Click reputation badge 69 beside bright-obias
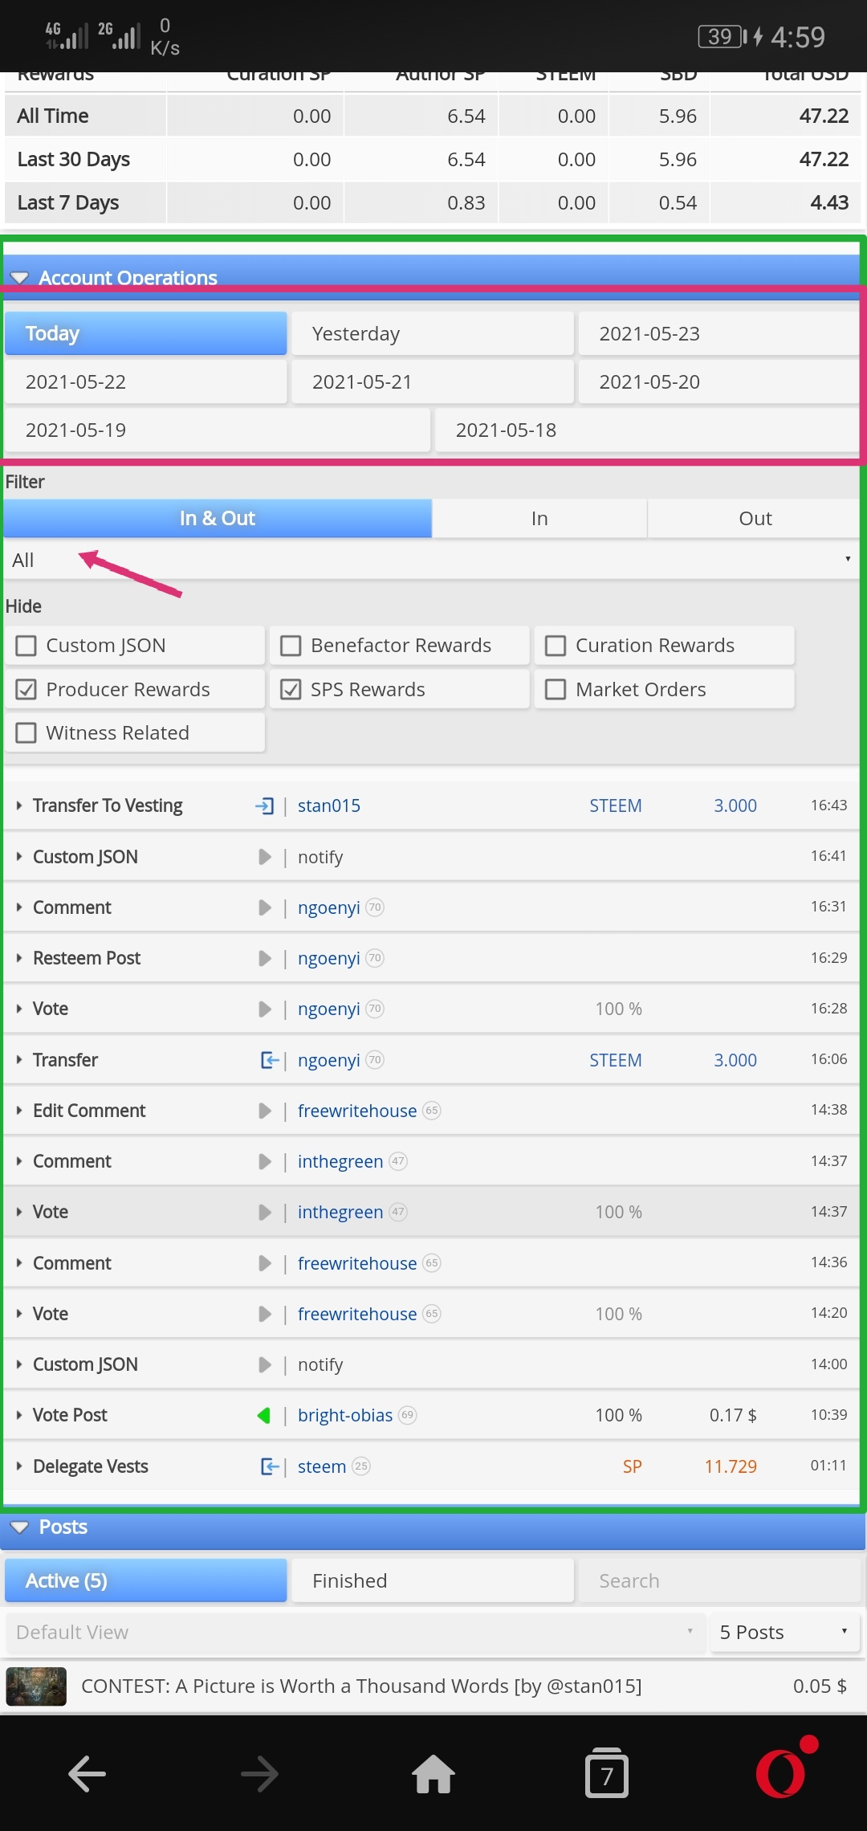Screen dimensions: 867x1831 click(408, 1415)
